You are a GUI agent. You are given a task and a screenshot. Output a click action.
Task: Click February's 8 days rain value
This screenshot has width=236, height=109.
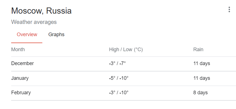pyautogui.click(x=200, y=93)
